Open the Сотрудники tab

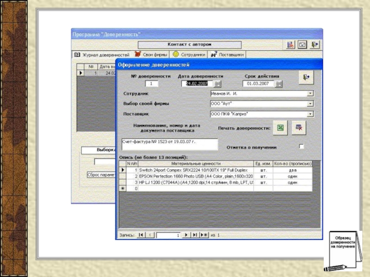click(x=189, y=54)
